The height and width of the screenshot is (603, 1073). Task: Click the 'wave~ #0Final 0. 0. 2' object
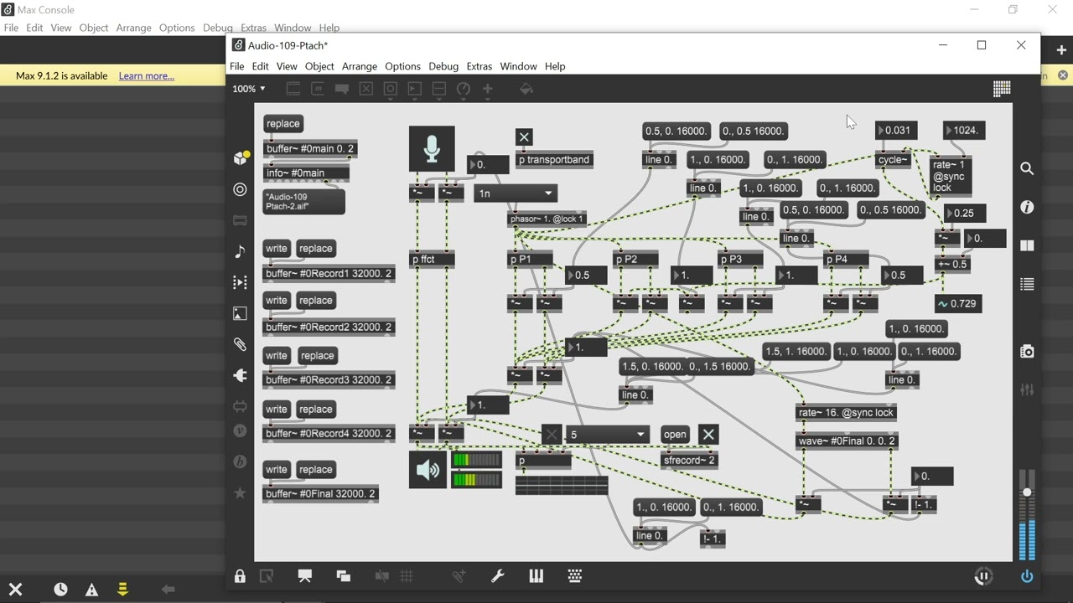[x=847, y=441]
